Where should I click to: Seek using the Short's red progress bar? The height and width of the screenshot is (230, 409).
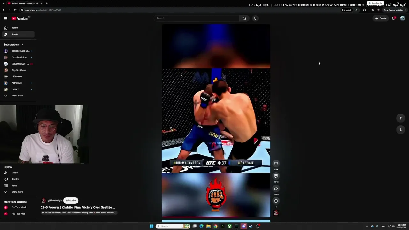(216, 217)
